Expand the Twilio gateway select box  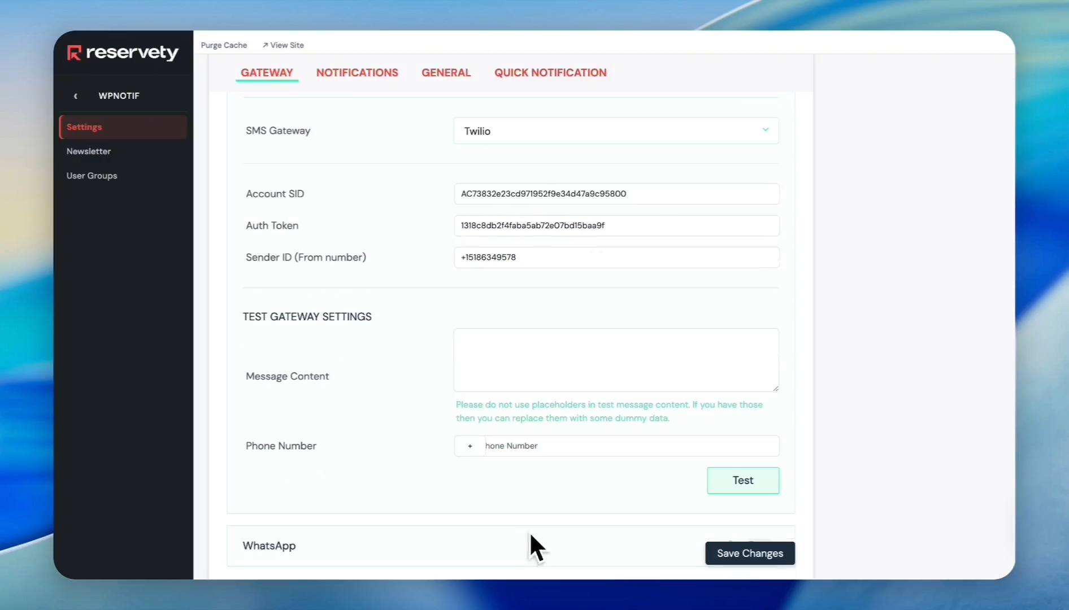point(615,131)
